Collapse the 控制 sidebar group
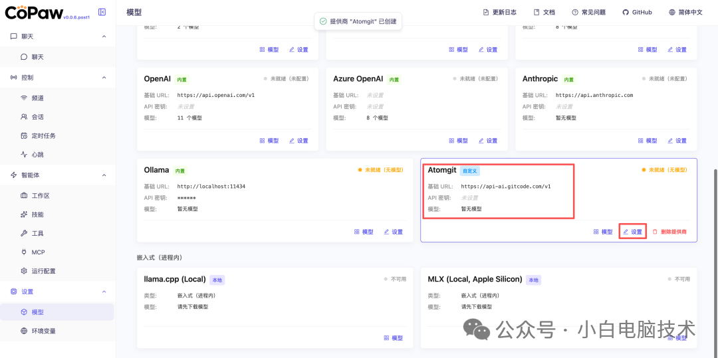This screenshot has width=718, height=358. (x=104, y=78)
